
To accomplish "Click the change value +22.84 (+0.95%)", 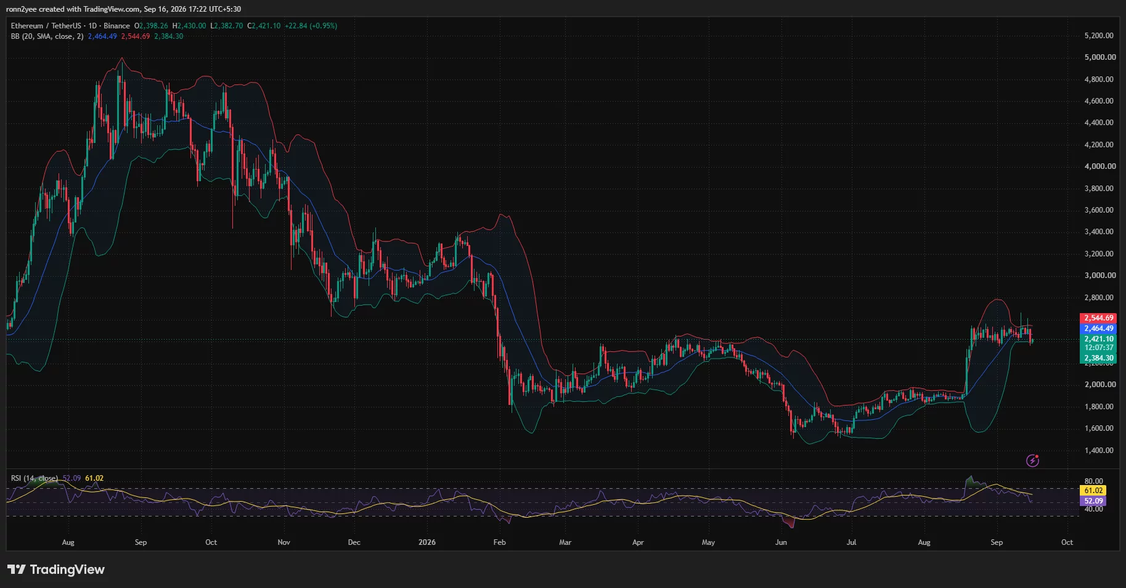I will point(311,26).
